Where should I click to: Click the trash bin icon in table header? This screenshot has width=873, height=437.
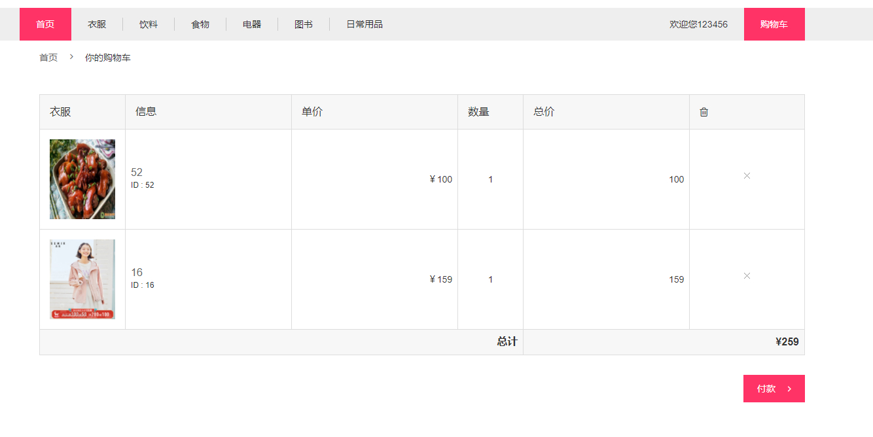tap(704, 112)
